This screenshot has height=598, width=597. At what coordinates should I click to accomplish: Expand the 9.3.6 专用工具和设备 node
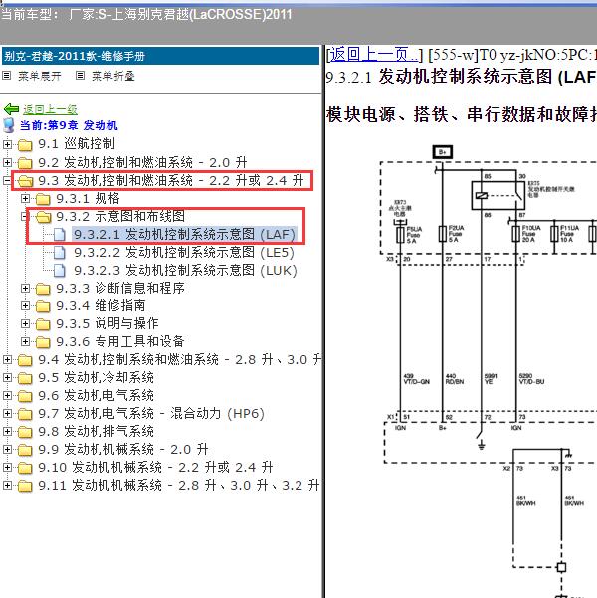click(25, 341)
